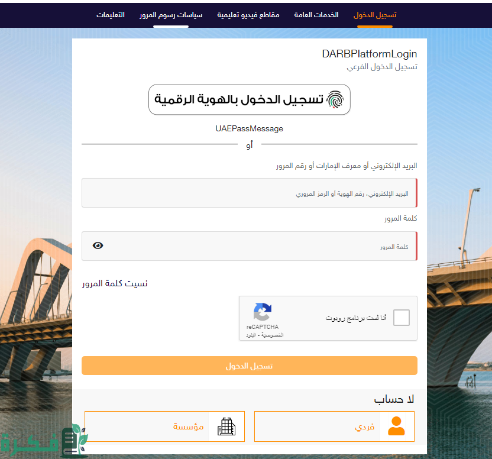Click the reCAPTCHA logo
Image resolution: width=492 pixels, height=459 pixels.
pos(262,312)
